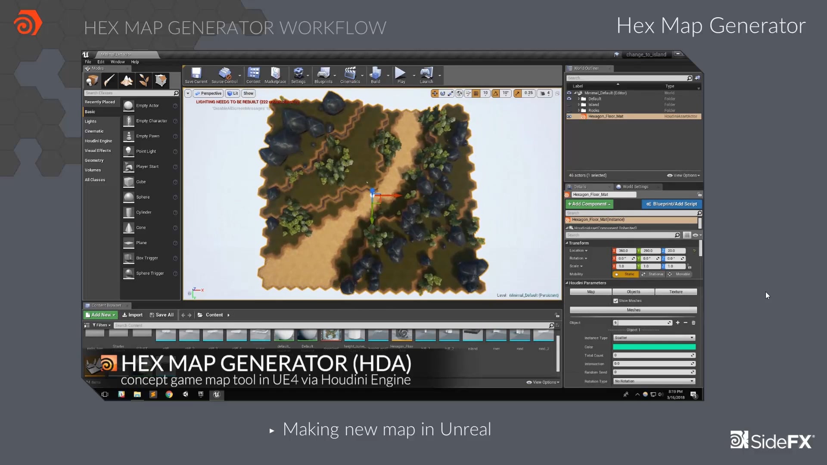Open Blueprints from the toolbar
827x465 pixels.
coord(323,73)
